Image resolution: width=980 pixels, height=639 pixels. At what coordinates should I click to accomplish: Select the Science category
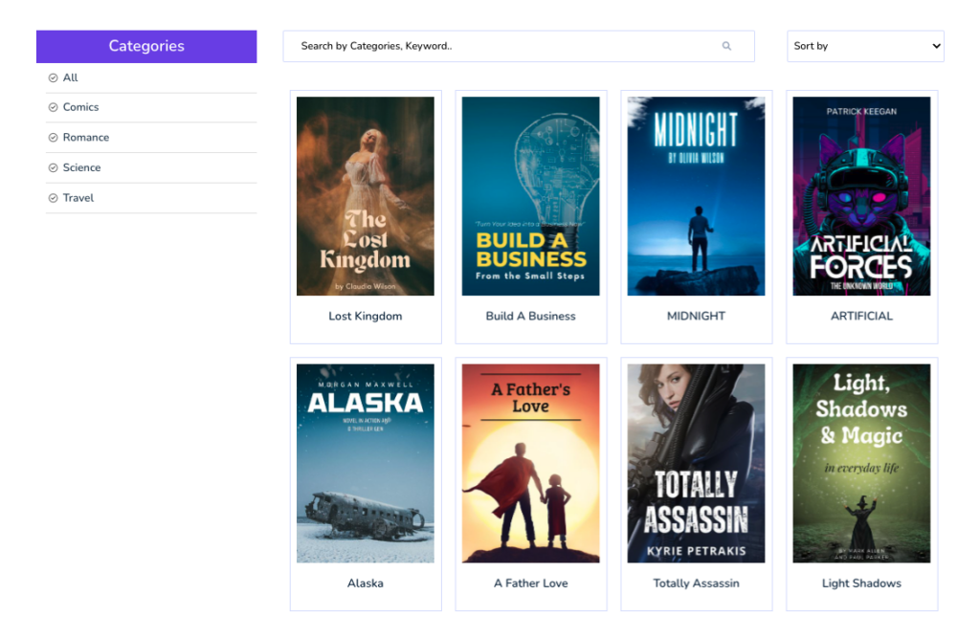point(81,168)
